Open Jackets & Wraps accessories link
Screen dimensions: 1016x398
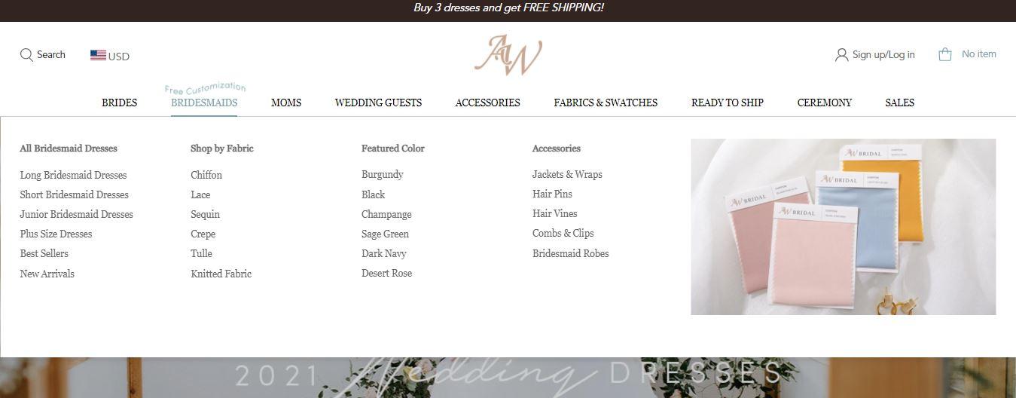[x=567, y=174]
